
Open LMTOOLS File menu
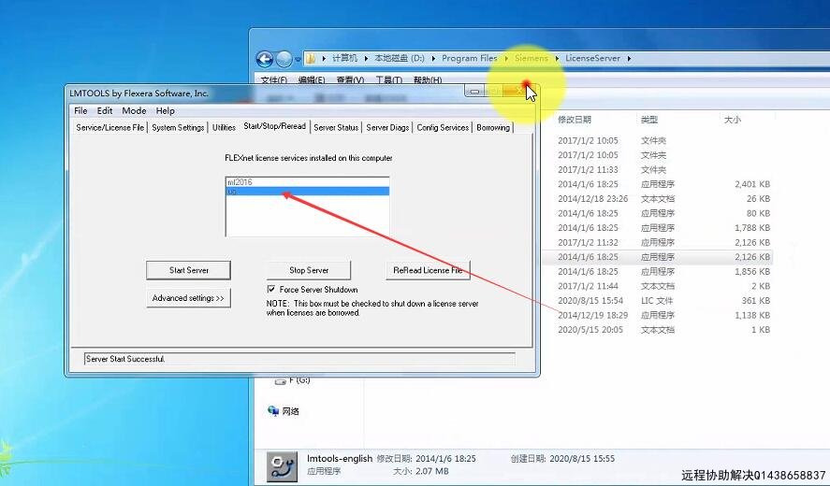point(80,110)
